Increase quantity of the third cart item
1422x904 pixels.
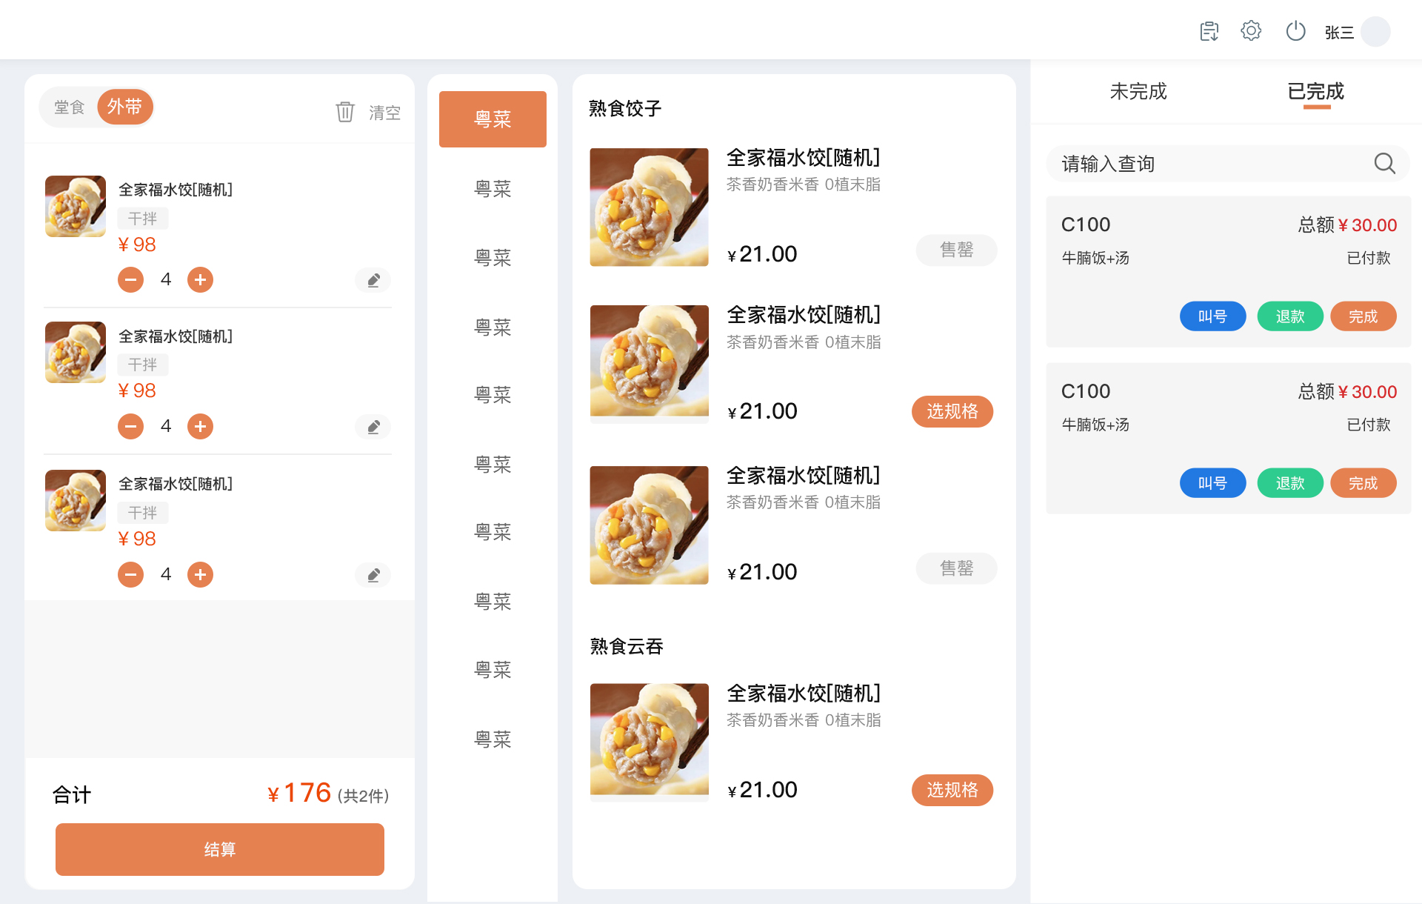click(200, 574)
